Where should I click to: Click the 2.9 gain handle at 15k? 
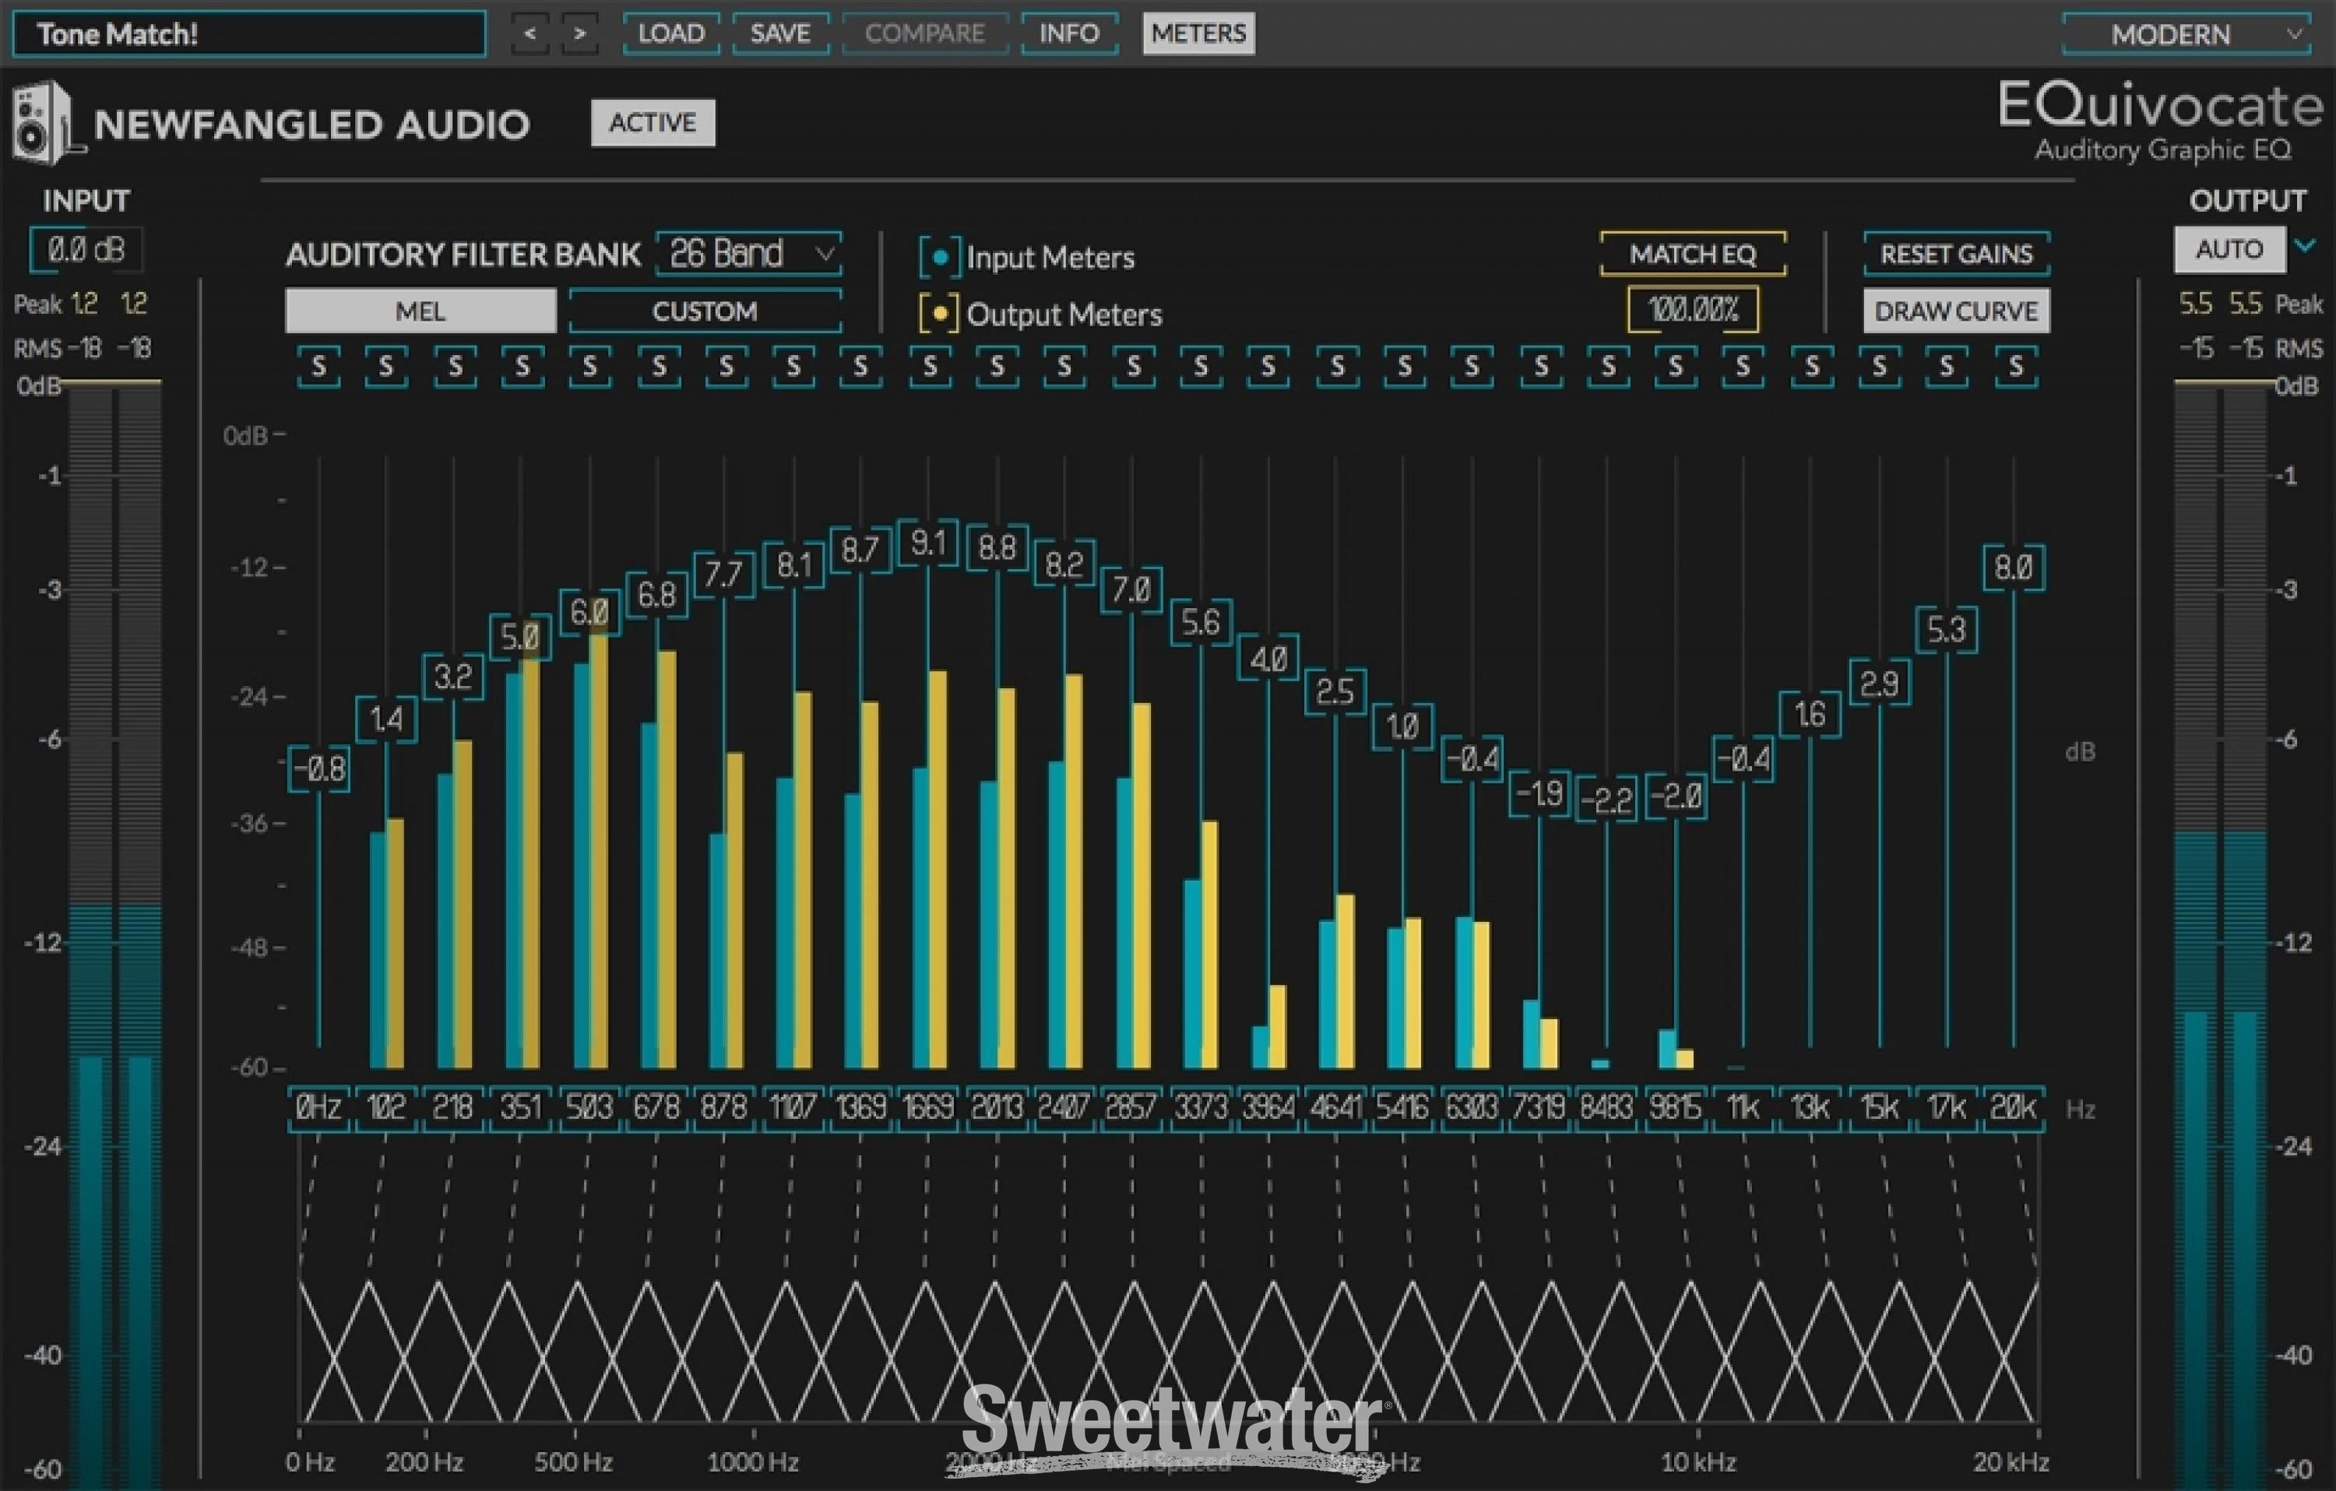(1879, 683)
